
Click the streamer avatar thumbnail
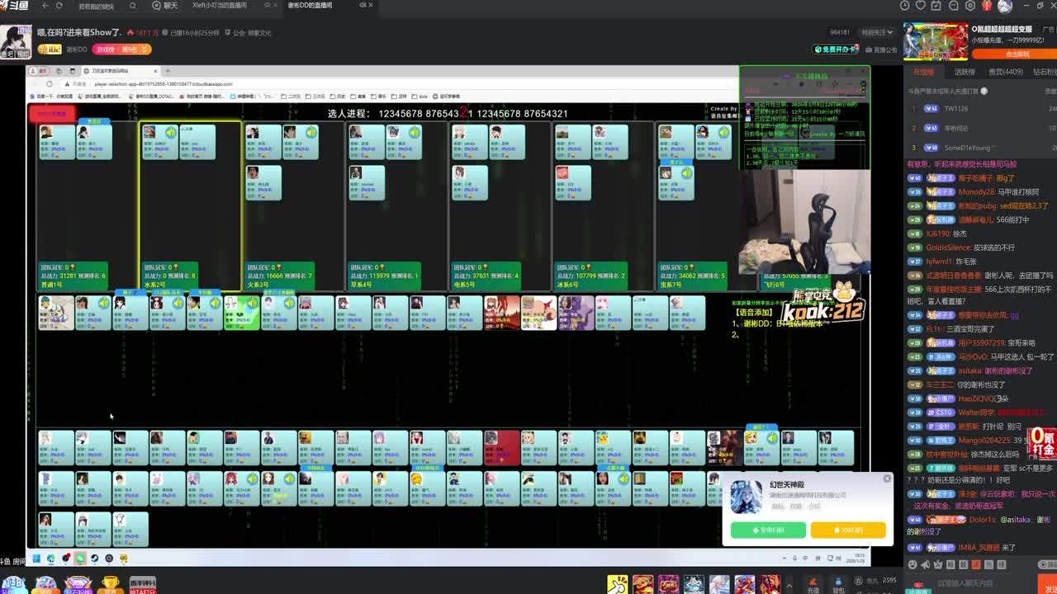(x=15, y=41)
